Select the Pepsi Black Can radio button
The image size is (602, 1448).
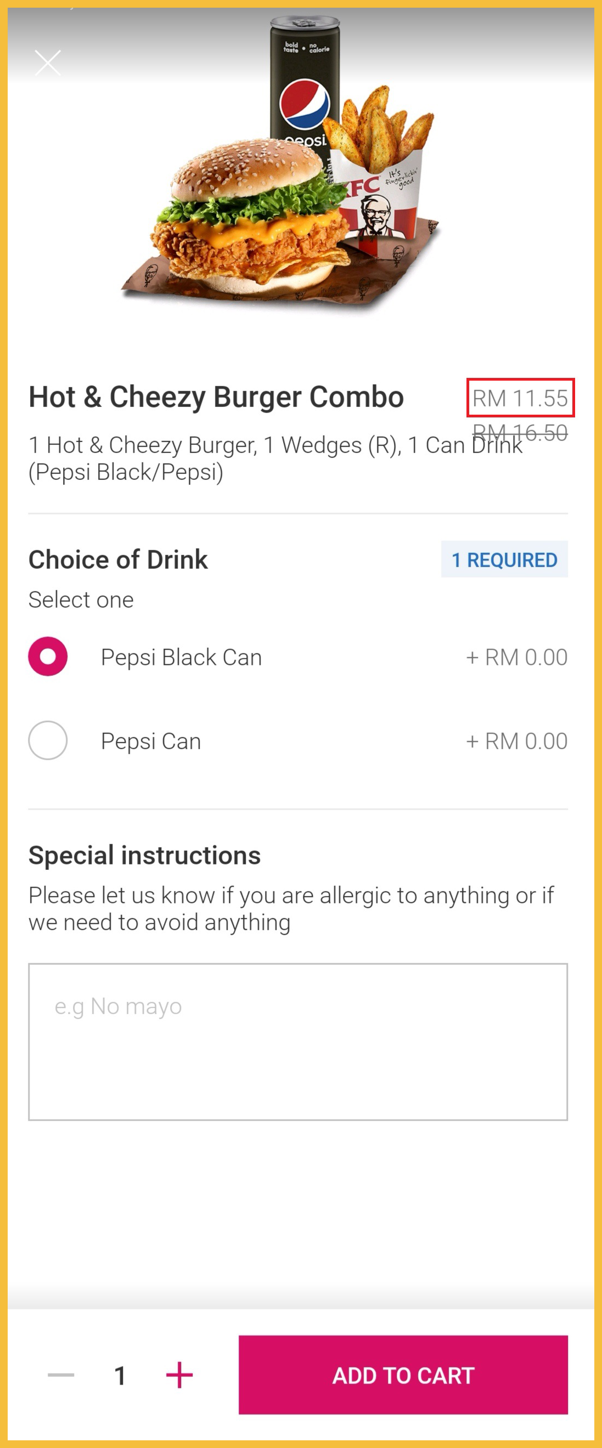tap(48, 657)
